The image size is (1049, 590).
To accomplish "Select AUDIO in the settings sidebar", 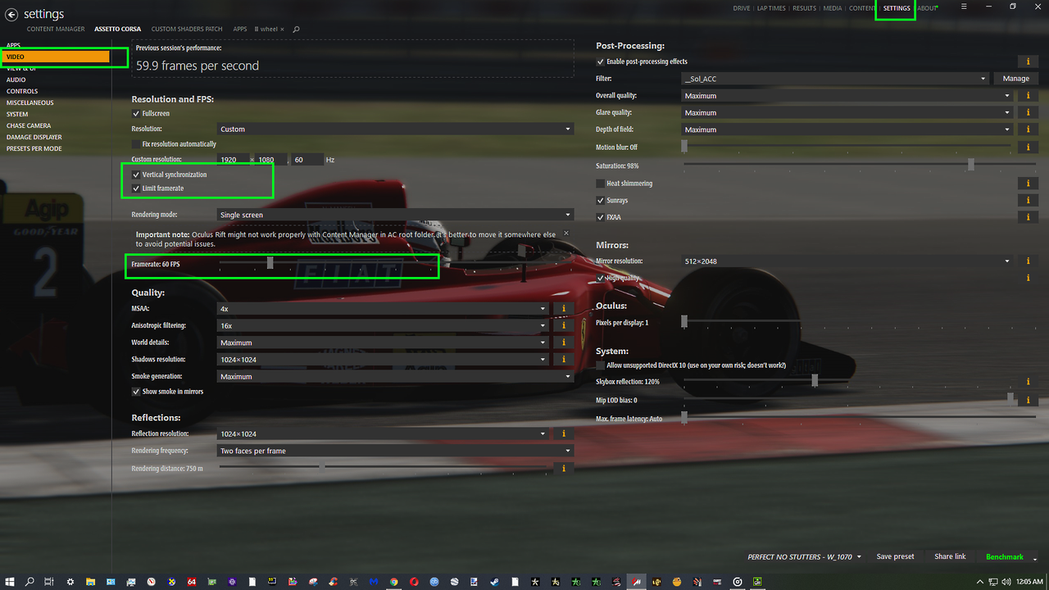I will [16, 79].
